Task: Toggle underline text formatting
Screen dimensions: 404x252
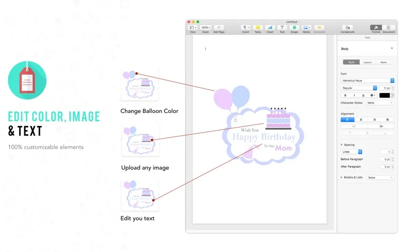Action: [363, 95]
